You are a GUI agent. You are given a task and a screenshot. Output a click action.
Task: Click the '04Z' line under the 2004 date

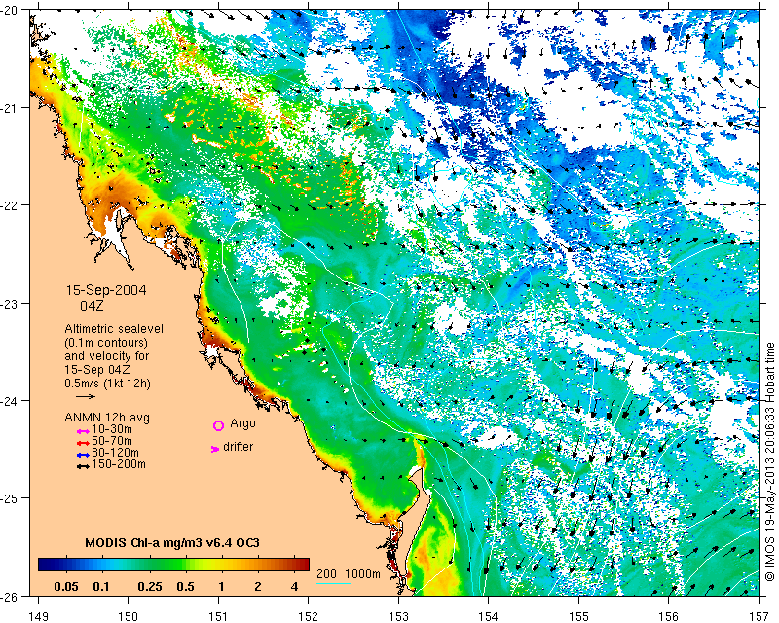pyautogui.click(x=92, y=306)
